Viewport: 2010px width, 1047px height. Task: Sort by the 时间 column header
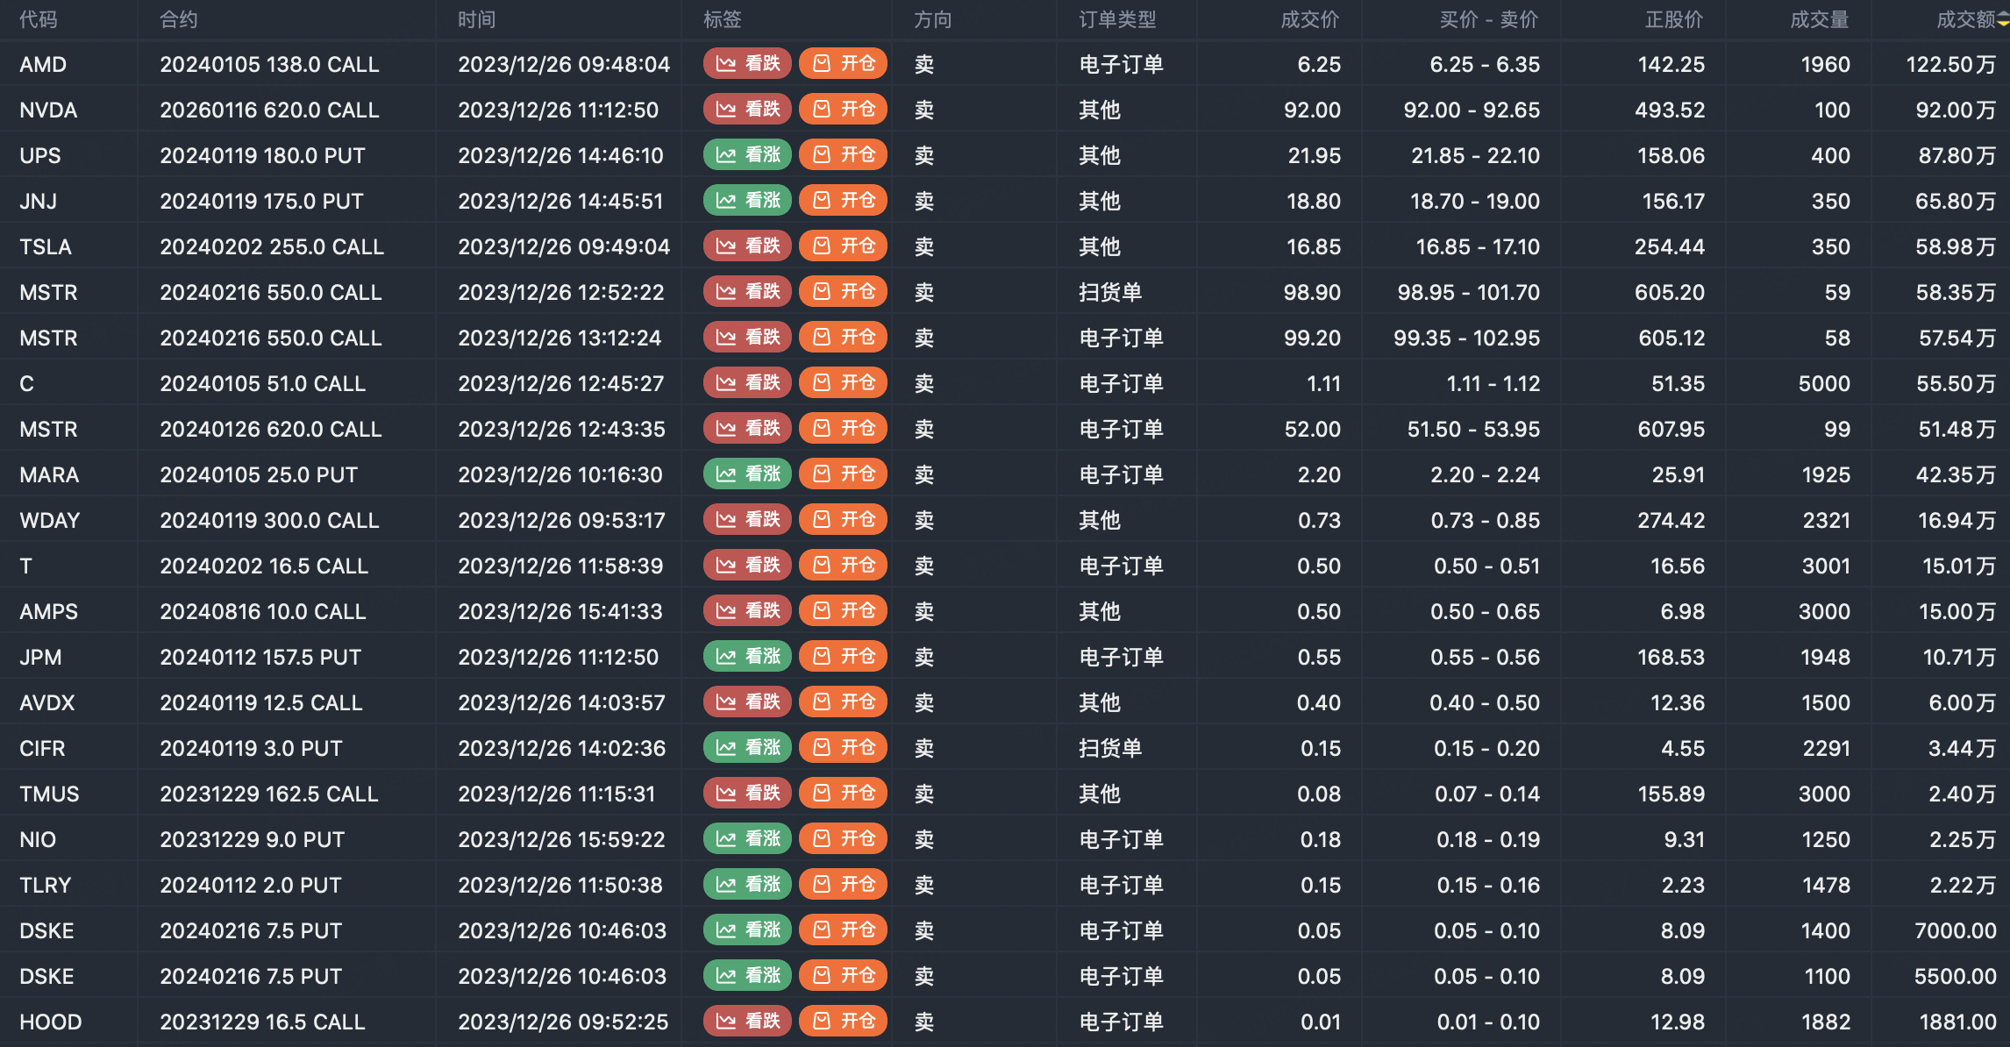click(x=476, y=20)
